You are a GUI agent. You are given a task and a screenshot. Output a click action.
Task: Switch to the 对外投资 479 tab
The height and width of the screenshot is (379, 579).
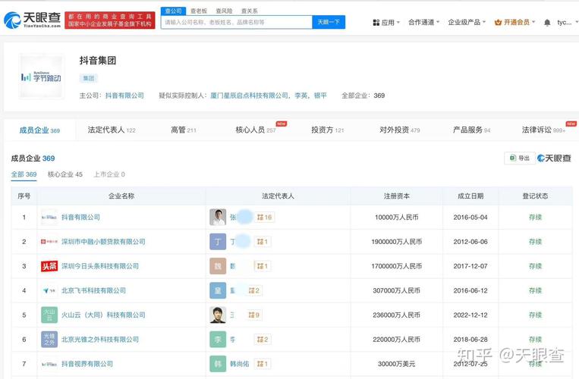click(400, 130)
